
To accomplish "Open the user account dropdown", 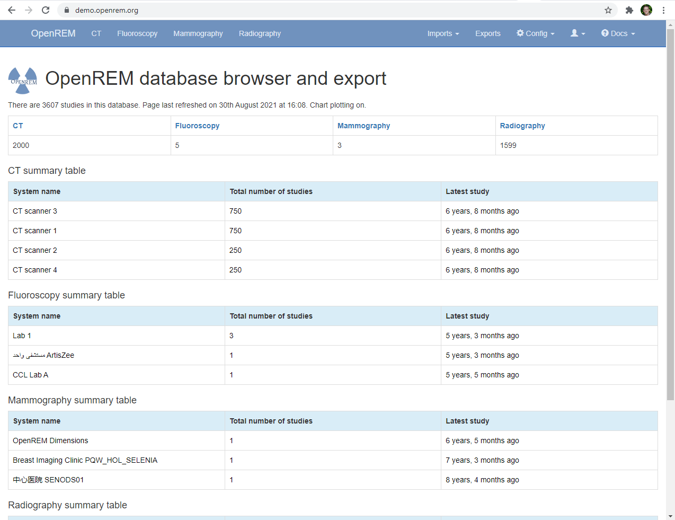I will pyautogui.click(x=578, y=33).
